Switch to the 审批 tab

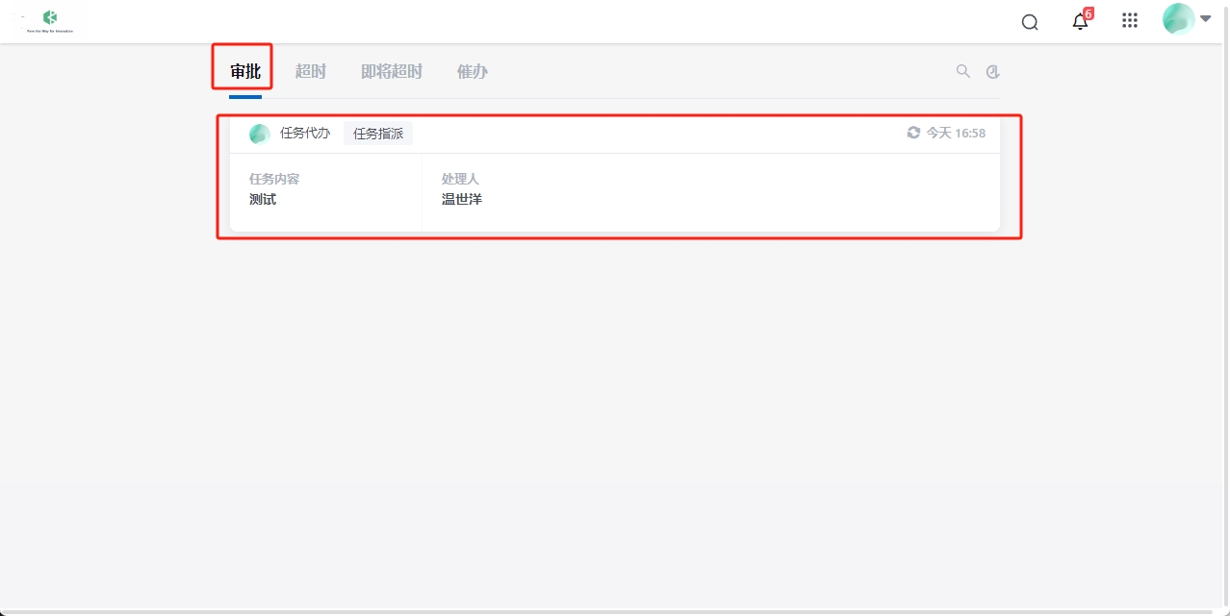[242, 70]
